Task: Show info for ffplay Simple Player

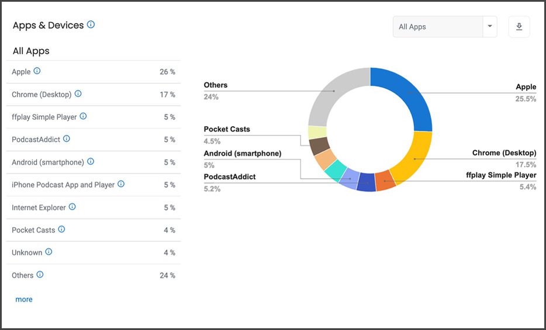Action: 83,116
